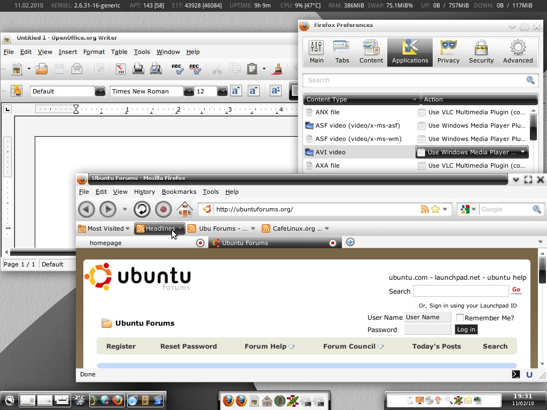This screenshot has width=547, height=410.
Task: Open new tab with the plus button
Action: (x=350, y=242)
